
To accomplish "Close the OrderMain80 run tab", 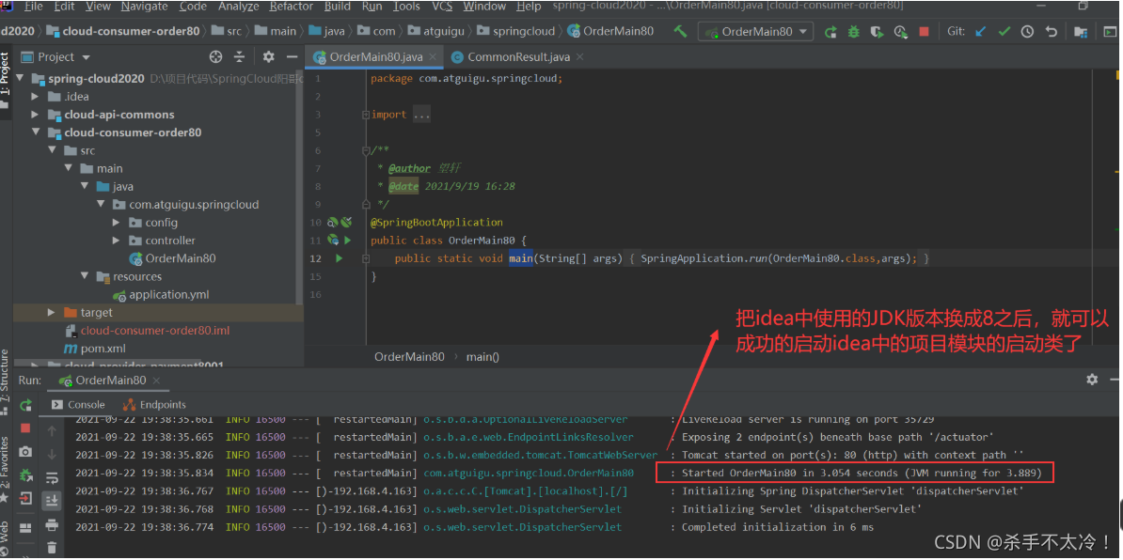I will tap(156, 381).
